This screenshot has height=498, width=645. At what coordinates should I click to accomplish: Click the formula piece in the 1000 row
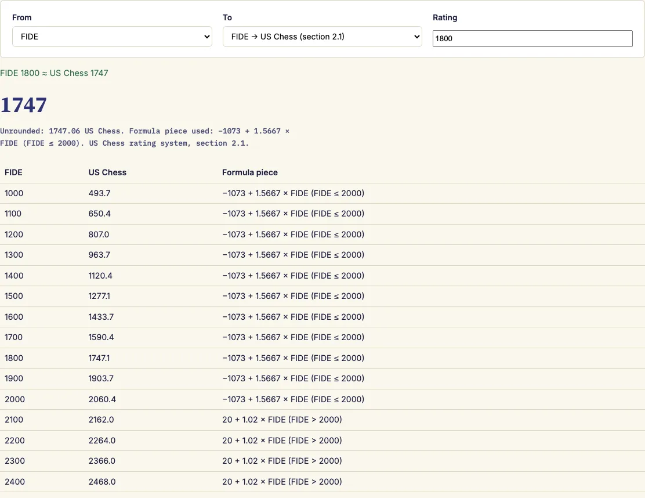coord(293,193)
